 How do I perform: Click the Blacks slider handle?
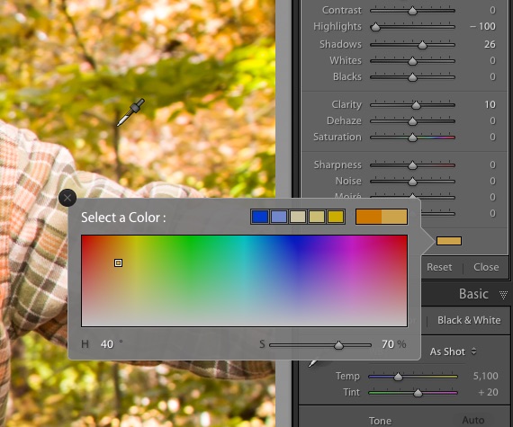pos(412,77)
